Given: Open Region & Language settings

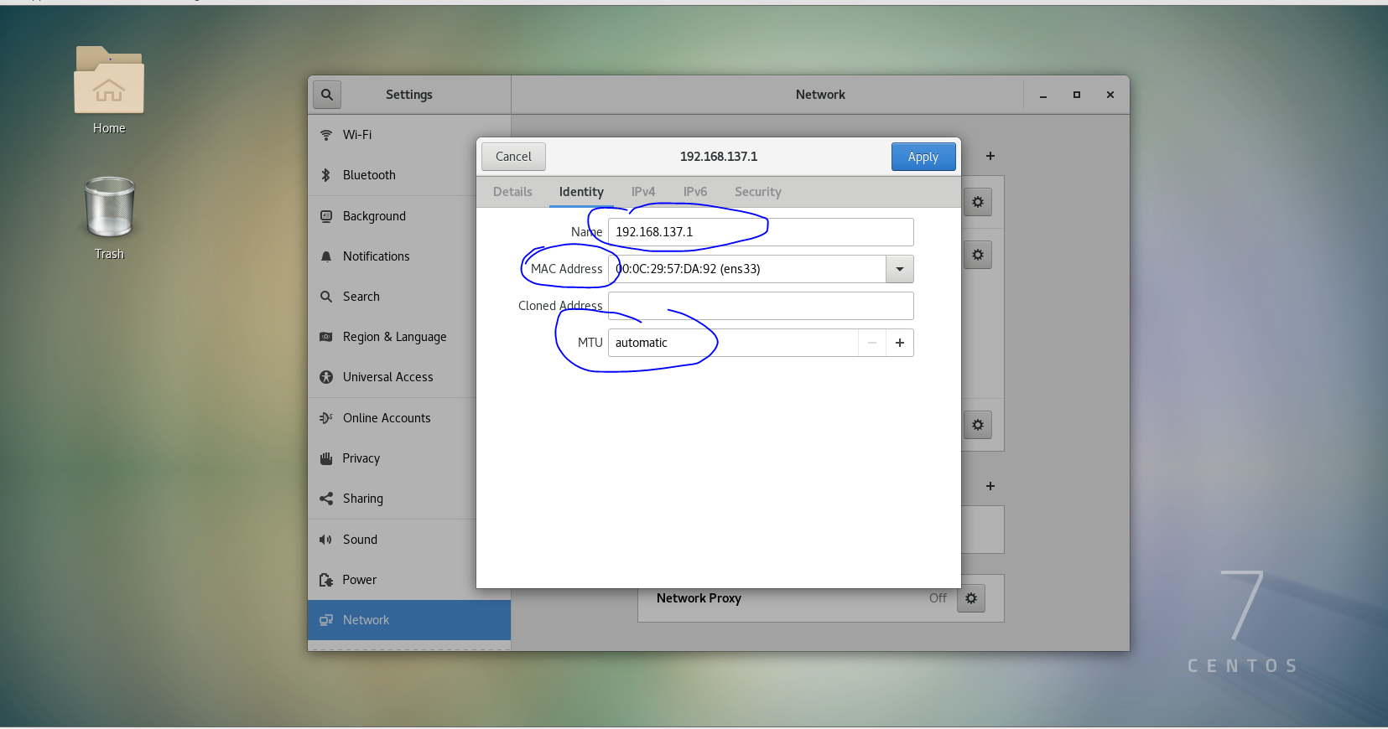Looking at the screenshot, I should 409,337.
